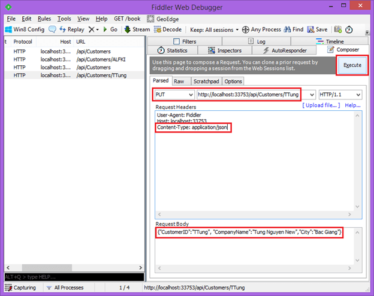This screenshot has height=296, width=374.
Task: Select the Parsed composer tab
Action: point(161,81)
